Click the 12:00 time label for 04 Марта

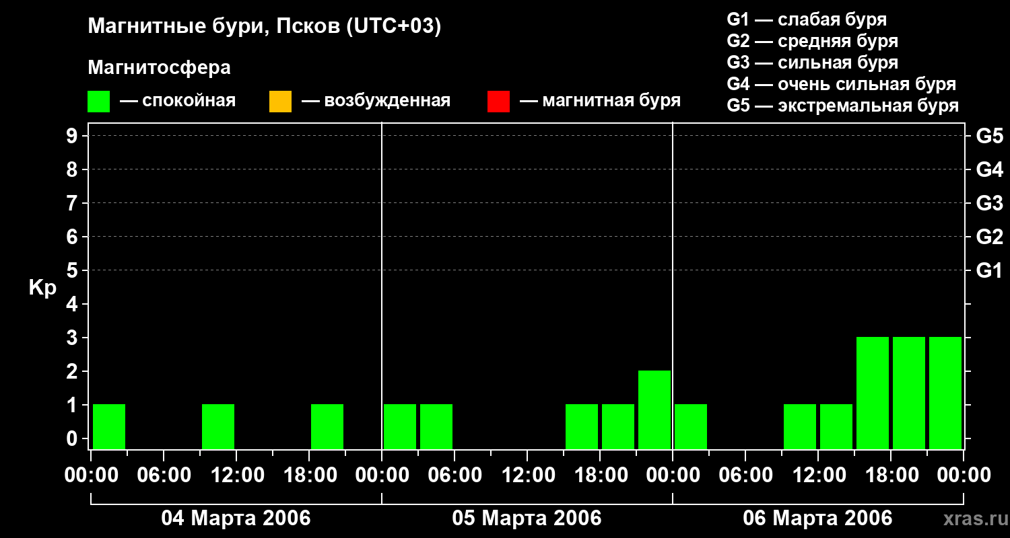(236, 475)
